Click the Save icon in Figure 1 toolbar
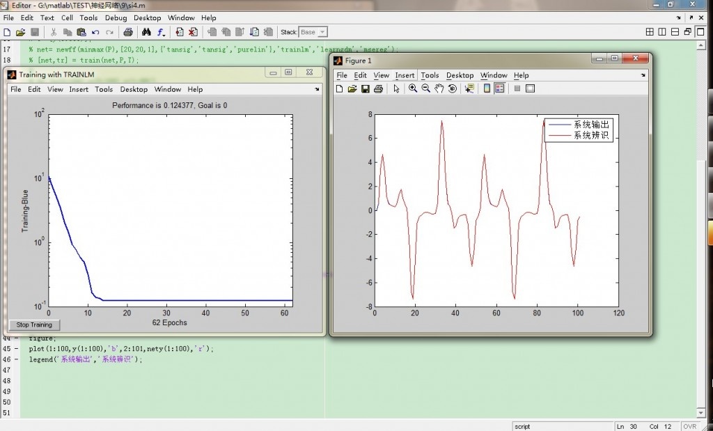713x431 pixels. 366,88
